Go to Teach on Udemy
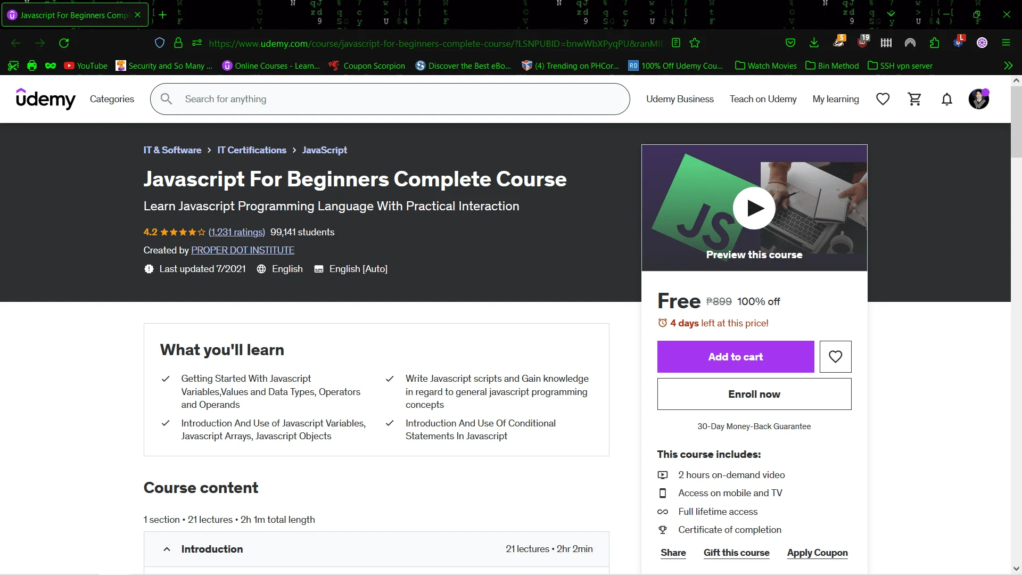This screenshot has width=1022, height=575. tap(763, 99)
